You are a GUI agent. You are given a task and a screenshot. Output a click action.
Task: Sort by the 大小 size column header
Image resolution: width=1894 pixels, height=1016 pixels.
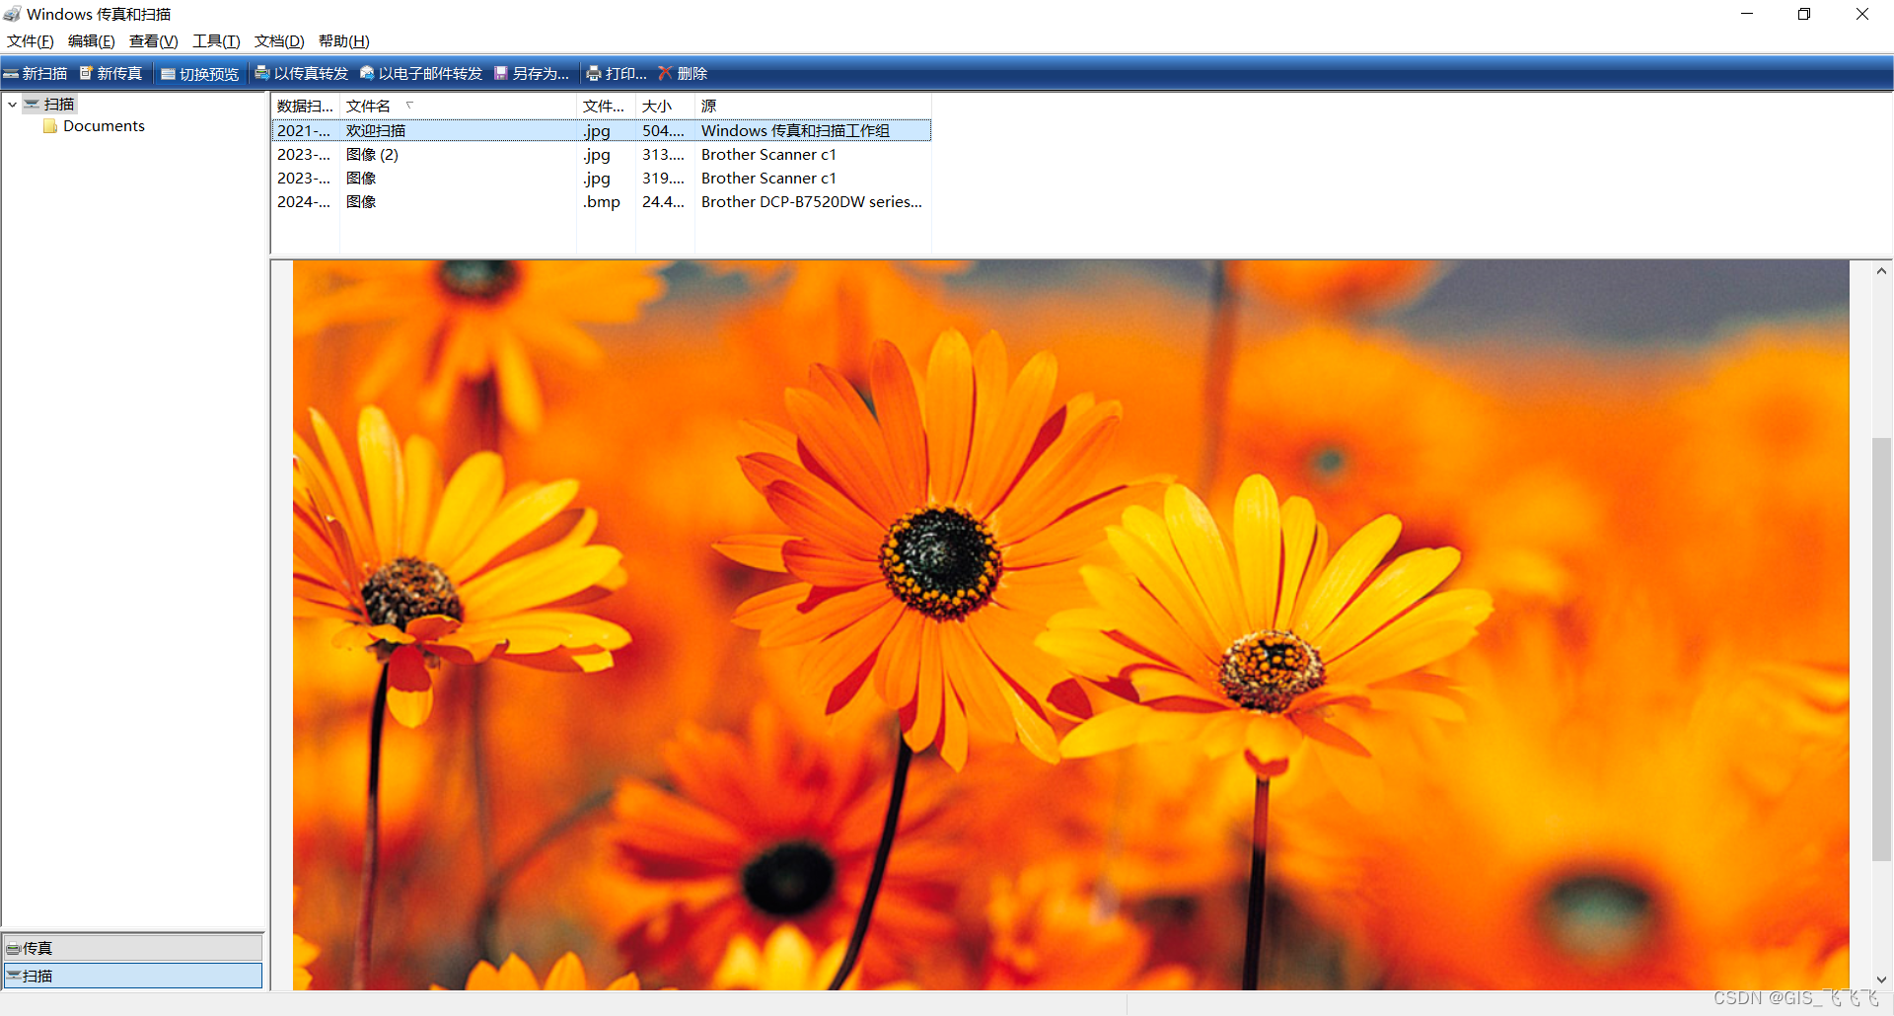tap(665, 106)
